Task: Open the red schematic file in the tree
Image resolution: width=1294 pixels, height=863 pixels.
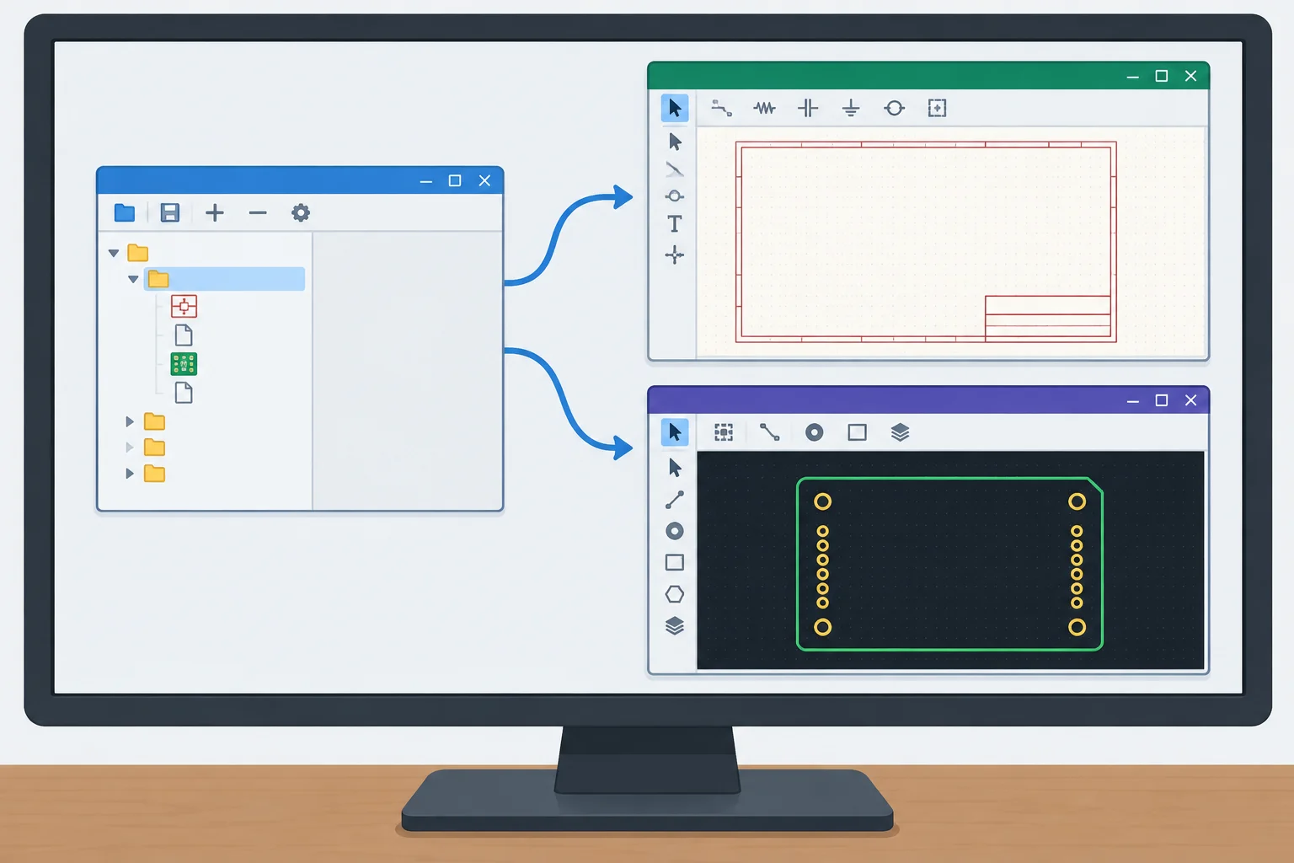Action: (184, 306)
